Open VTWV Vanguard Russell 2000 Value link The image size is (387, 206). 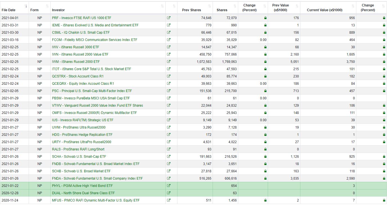(x=97, y=106)
